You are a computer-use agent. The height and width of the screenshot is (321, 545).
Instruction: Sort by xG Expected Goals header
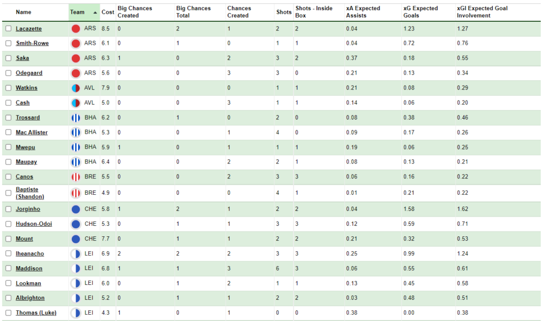point(420,11)
